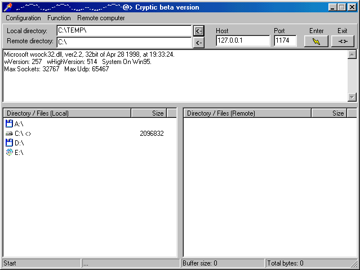
Task: Click the arrow button beside Local directory
Action: point(198,31)
